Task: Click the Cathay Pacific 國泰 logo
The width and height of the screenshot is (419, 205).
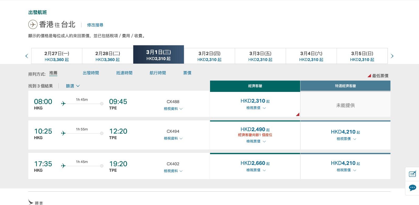Action: coord(36,202)
